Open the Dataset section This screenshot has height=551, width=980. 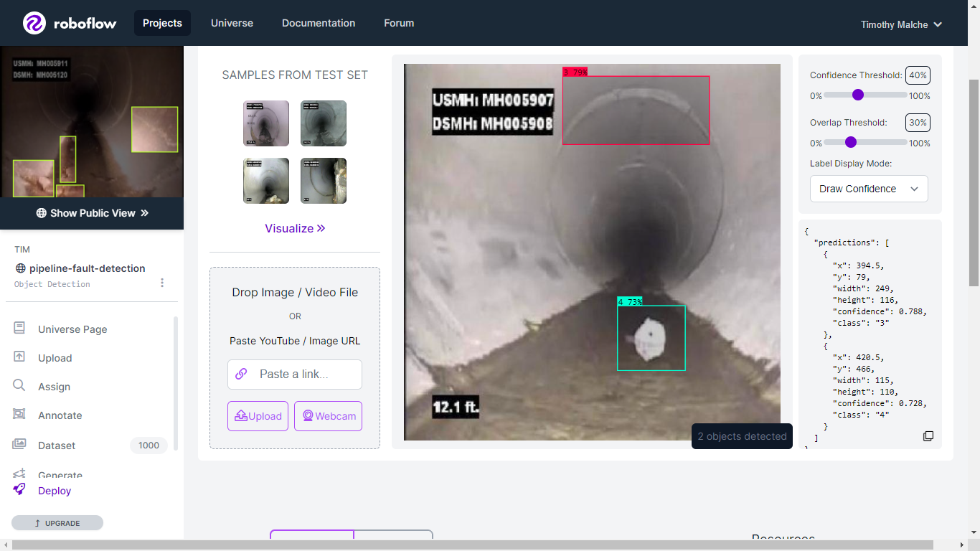pos(56,446)
